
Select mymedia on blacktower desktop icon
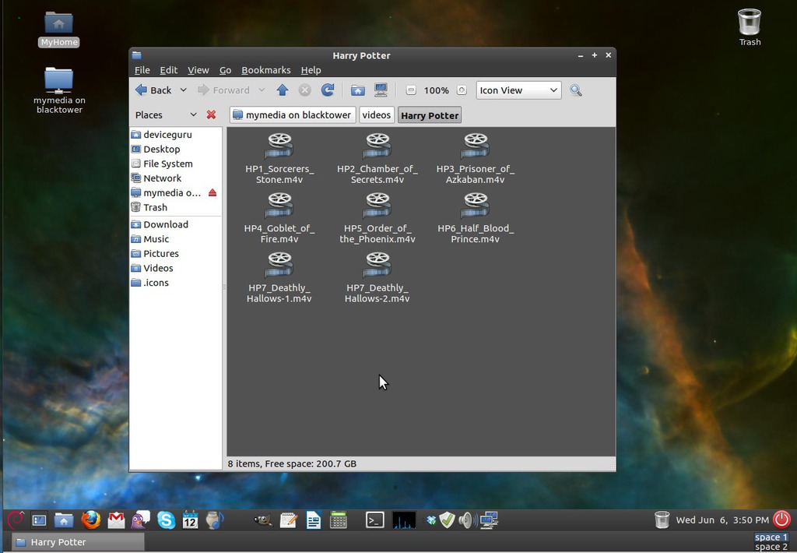59,90
